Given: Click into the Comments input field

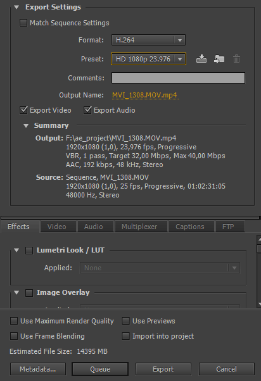Looking at the screenshot, I should pyautogui.click(x=178, y=78).
